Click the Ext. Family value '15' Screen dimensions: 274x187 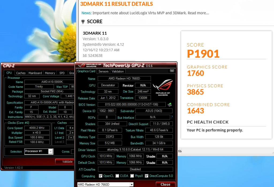(31, 112)
